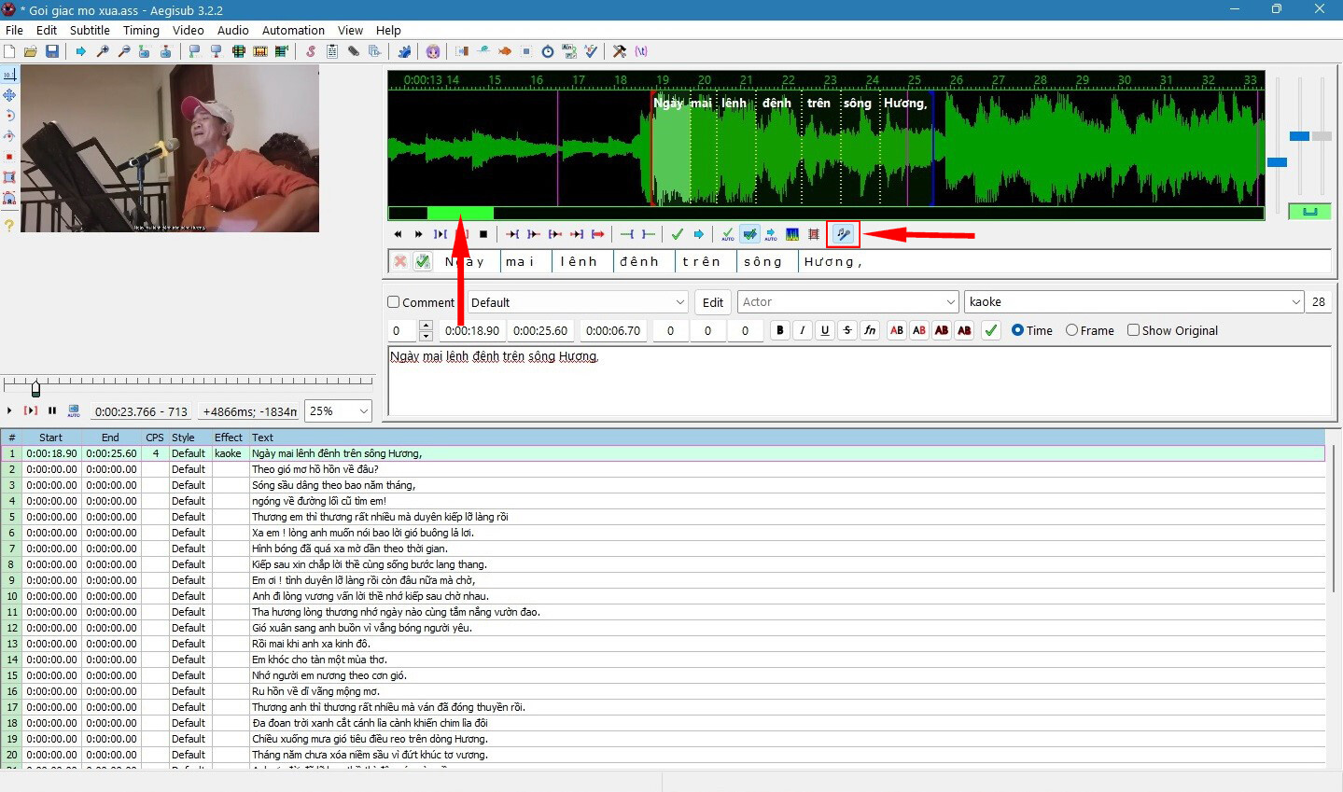Open the Styles Manager (S icon)
The image size is (1343, 792).
[311, 51]
